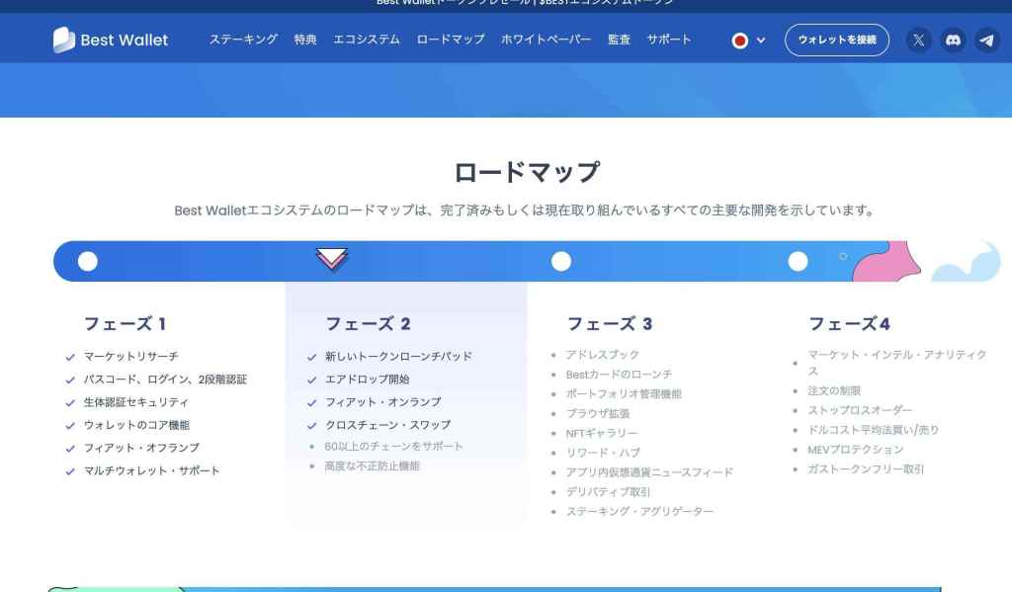Click the MEVプロテクション item
The height and width of the screenshot is (592, 1012).
coord(856,450)
